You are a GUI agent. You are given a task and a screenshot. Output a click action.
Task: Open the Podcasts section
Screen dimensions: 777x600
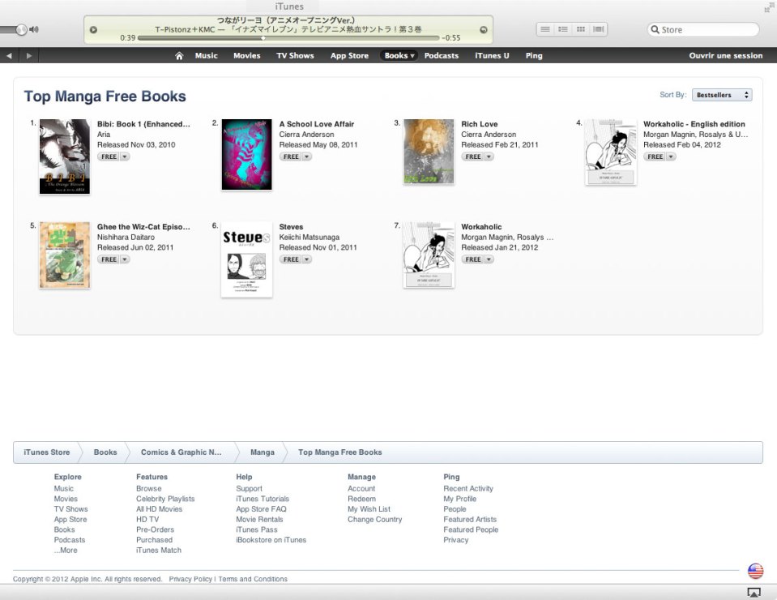click(442, 55)
